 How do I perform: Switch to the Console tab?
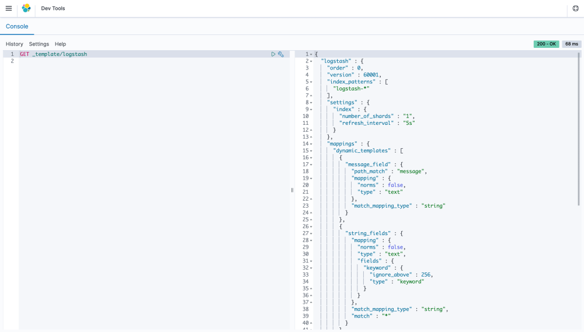pyautogui.click(x=17, y=26)
